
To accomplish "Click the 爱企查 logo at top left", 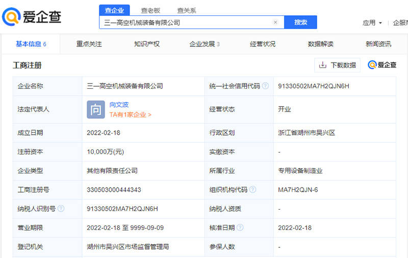I will (32, 17).
